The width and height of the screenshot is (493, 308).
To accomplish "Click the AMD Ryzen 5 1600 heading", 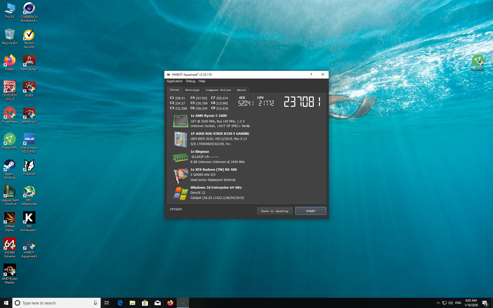I will pos(208,116).
